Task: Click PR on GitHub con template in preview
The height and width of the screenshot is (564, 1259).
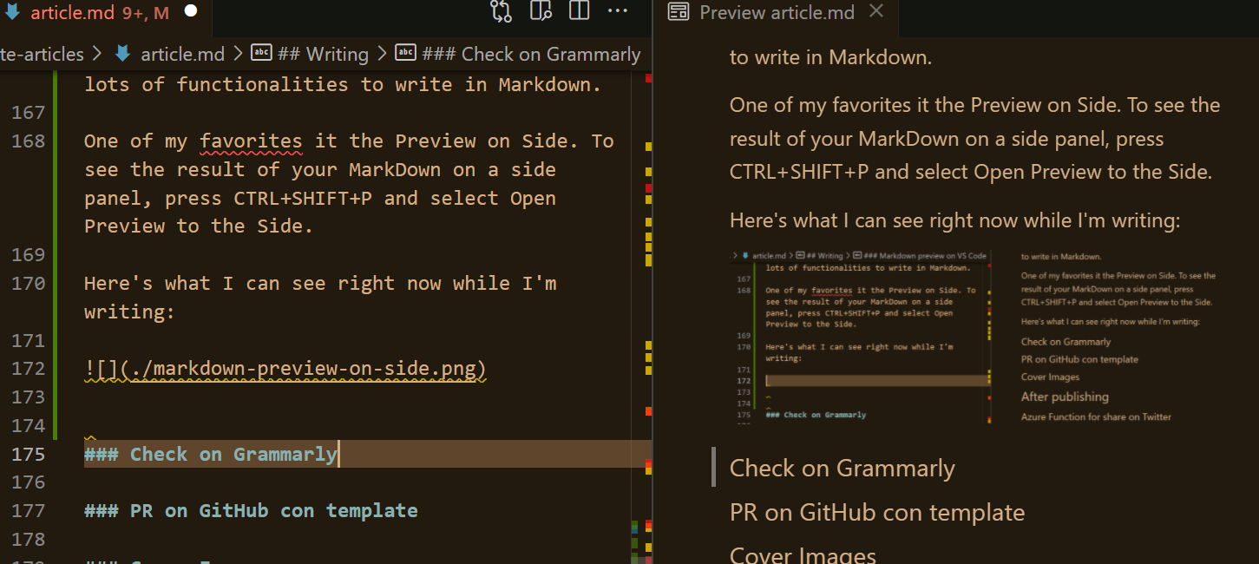Action: pos(876,513)
